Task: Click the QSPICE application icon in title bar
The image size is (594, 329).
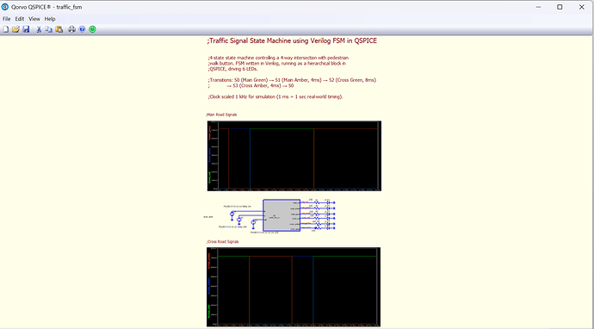Action: click(5, 7)
